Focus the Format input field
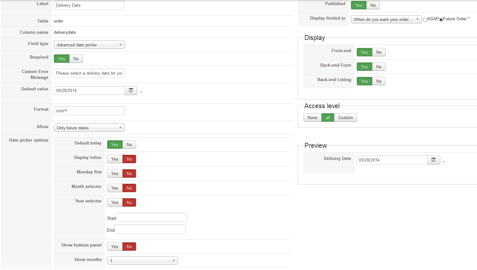 click(89, 111)
